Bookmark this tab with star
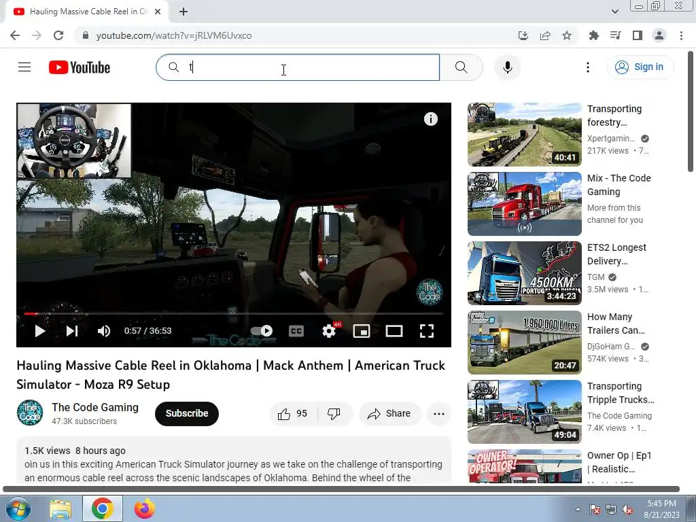Image resolution: width=696 pixels, height=522 pixels. tap(567, 35)
